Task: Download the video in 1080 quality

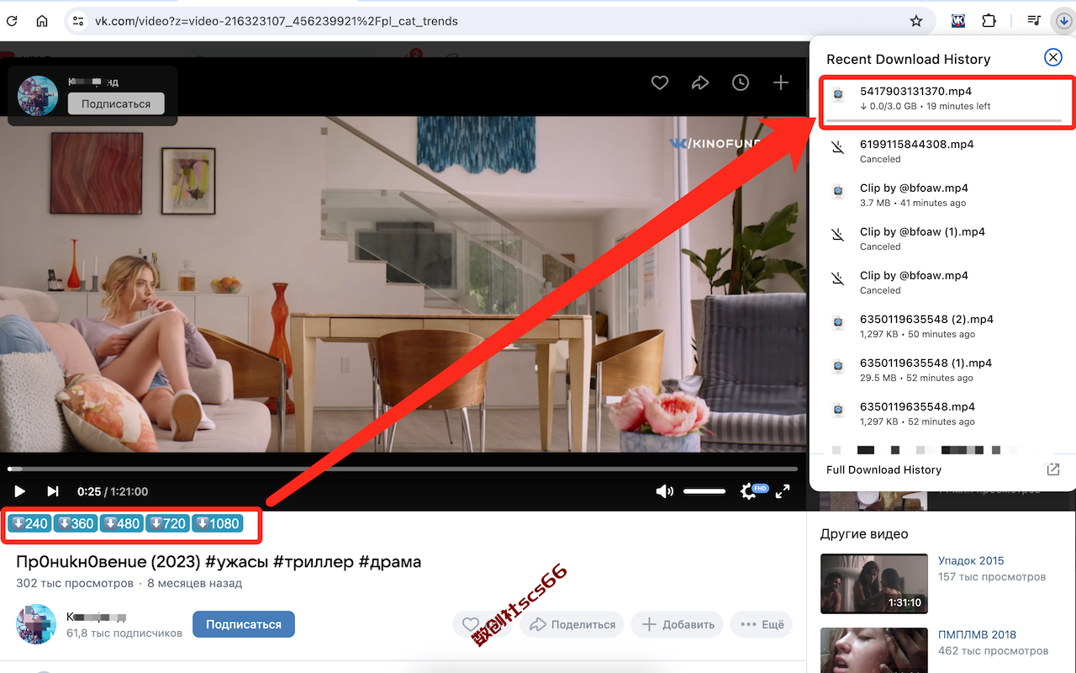Action: click(218, 523)
